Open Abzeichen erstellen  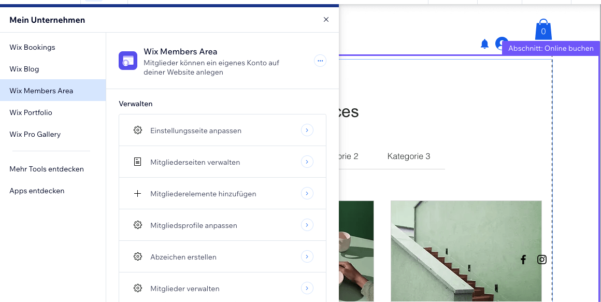(222, 257)
